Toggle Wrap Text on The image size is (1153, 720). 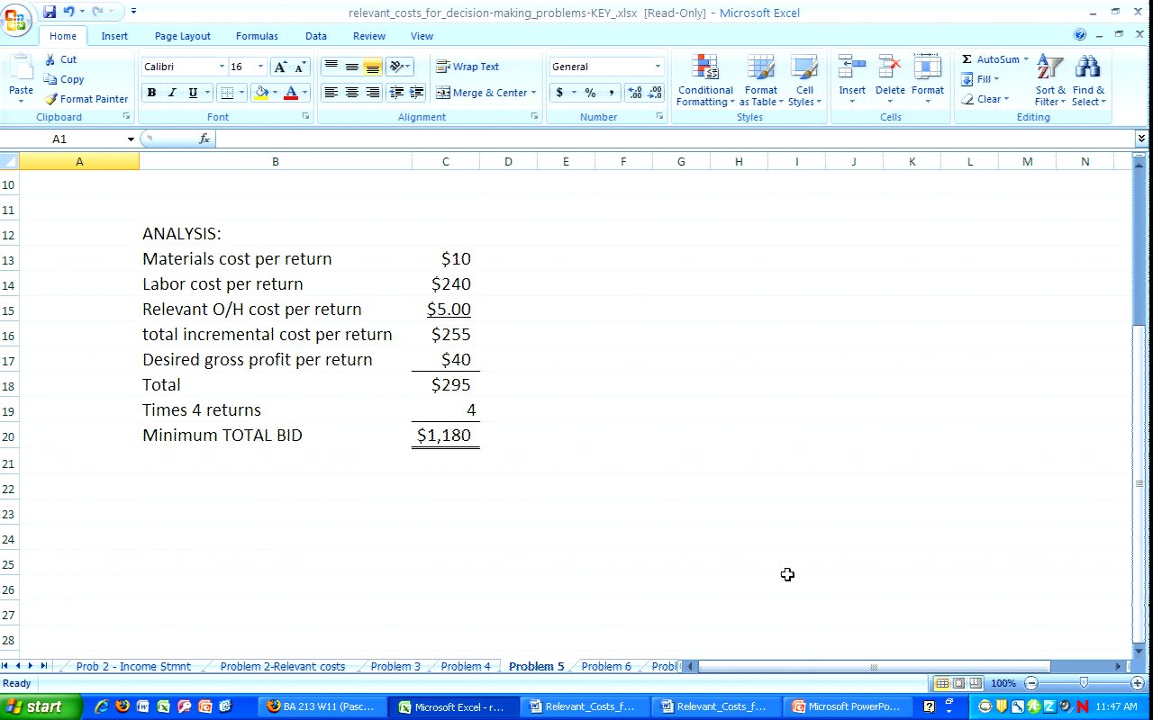point(468,67)
